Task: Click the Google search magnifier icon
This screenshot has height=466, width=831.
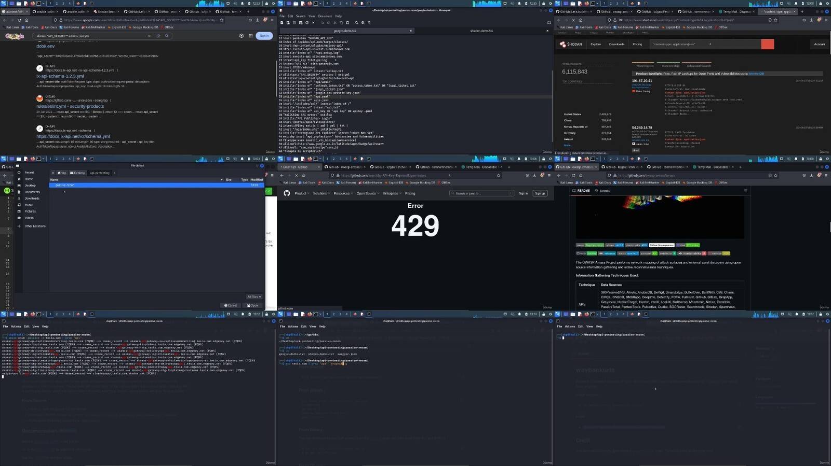Action: coord(167,36)
